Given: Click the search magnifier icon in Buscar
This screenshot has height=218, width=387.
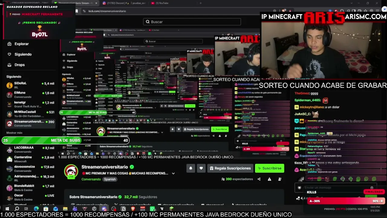Looking at the screenshot, I should (x=148, y=22).
